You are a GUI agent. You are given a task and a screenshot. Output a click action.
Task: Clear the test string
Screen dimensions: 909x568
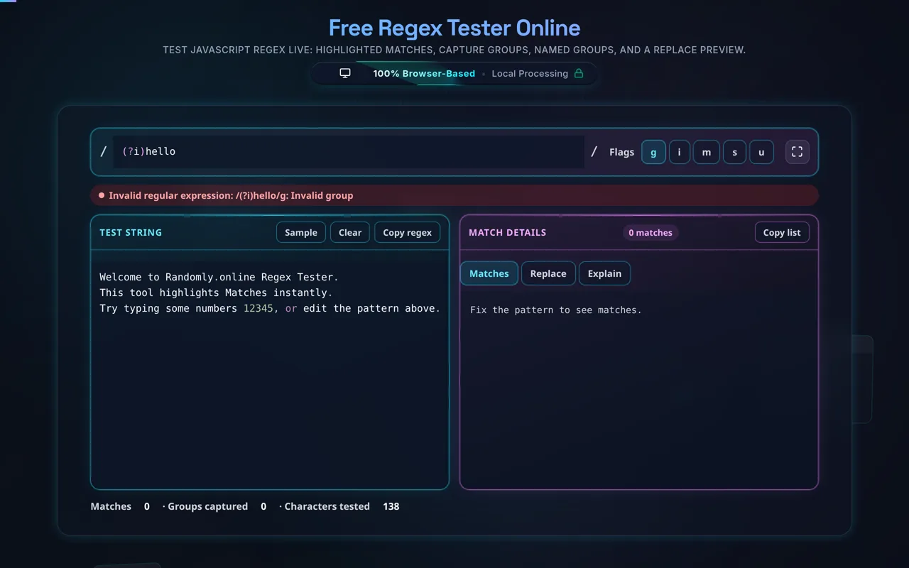[x=350, y=232]
